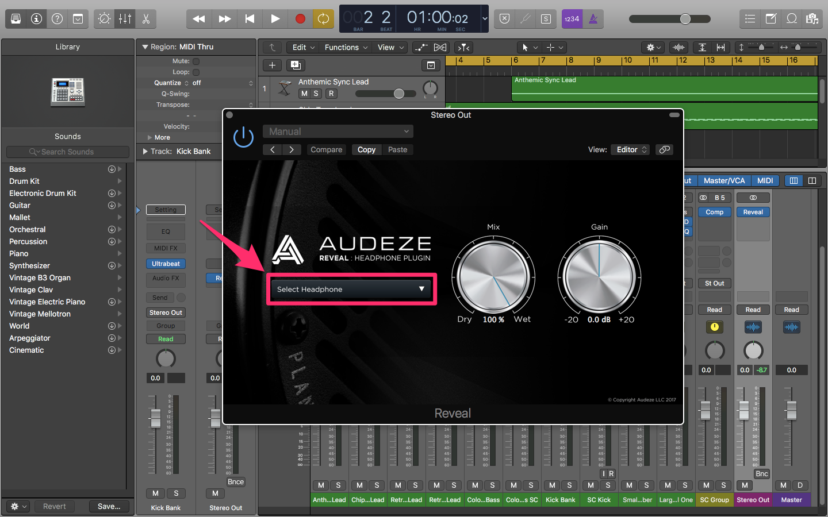Open the Select Headphone dropdown
Screen dimensions: 828x517
click(x=351, y=289)
